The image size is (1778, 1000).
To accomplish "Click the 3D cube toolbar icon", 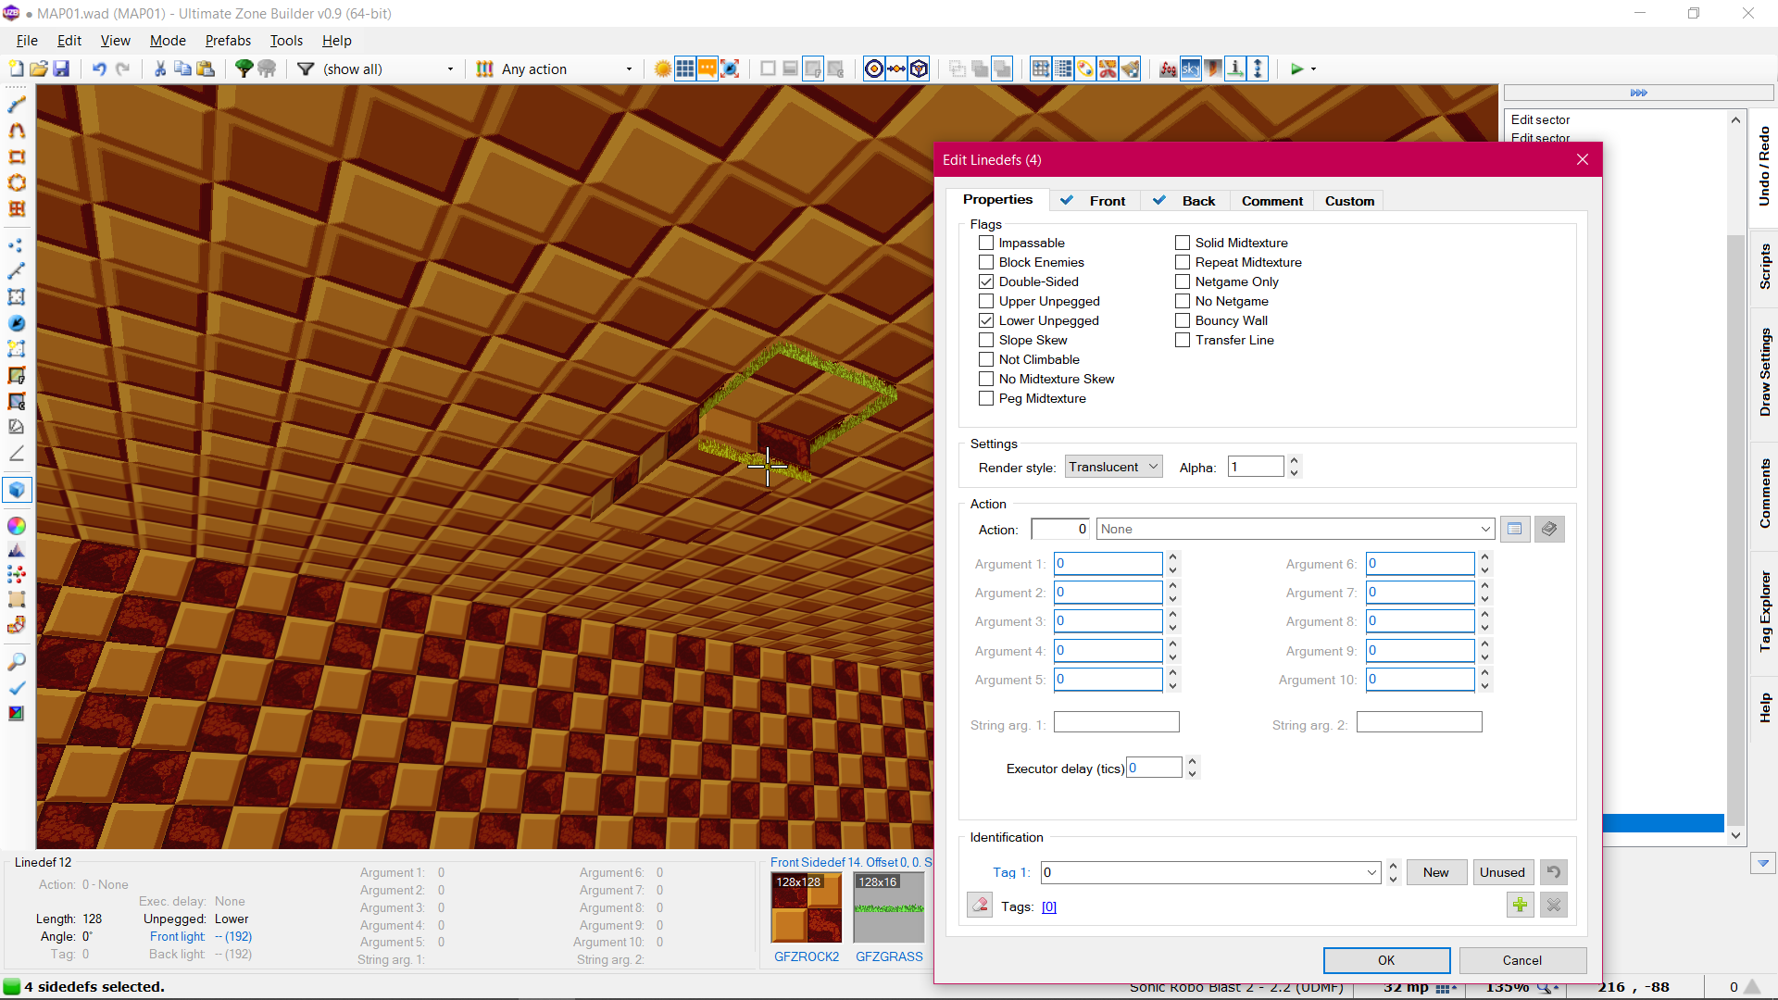I will pos(919,69).
